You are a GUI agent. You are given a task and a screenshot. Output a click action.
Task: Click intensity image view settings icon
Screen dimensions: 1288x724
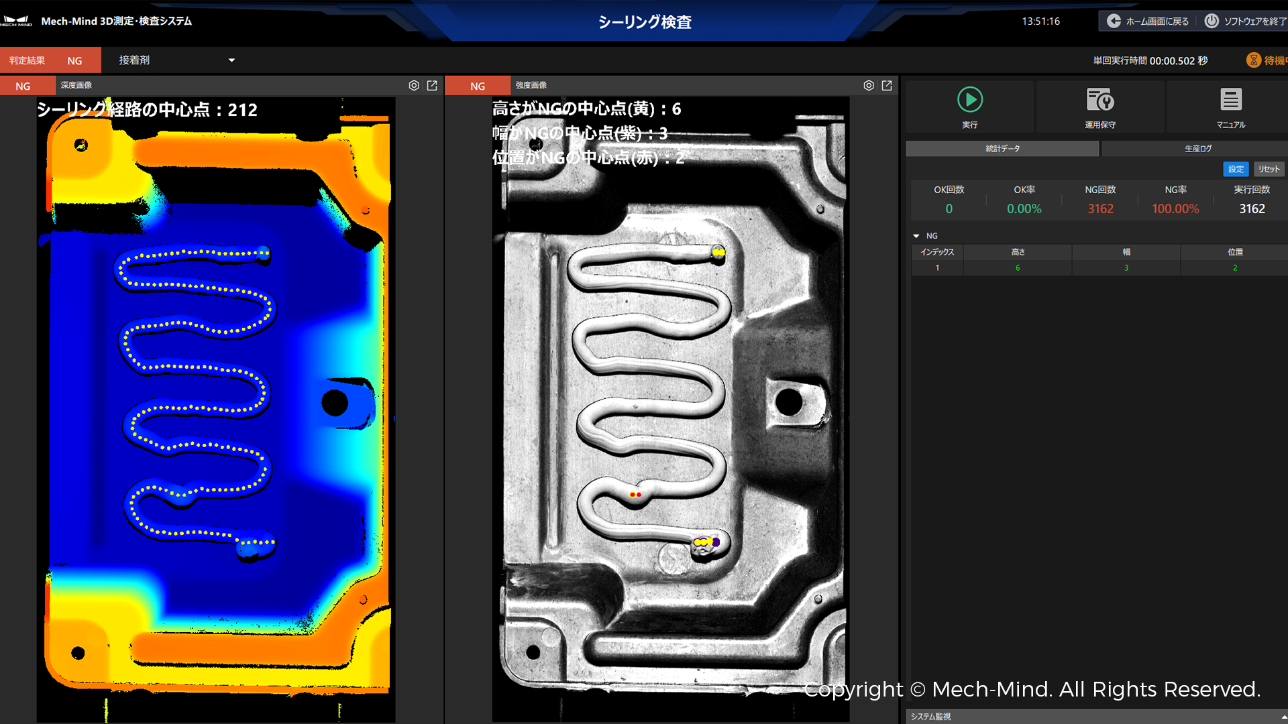tap(869, 86)
